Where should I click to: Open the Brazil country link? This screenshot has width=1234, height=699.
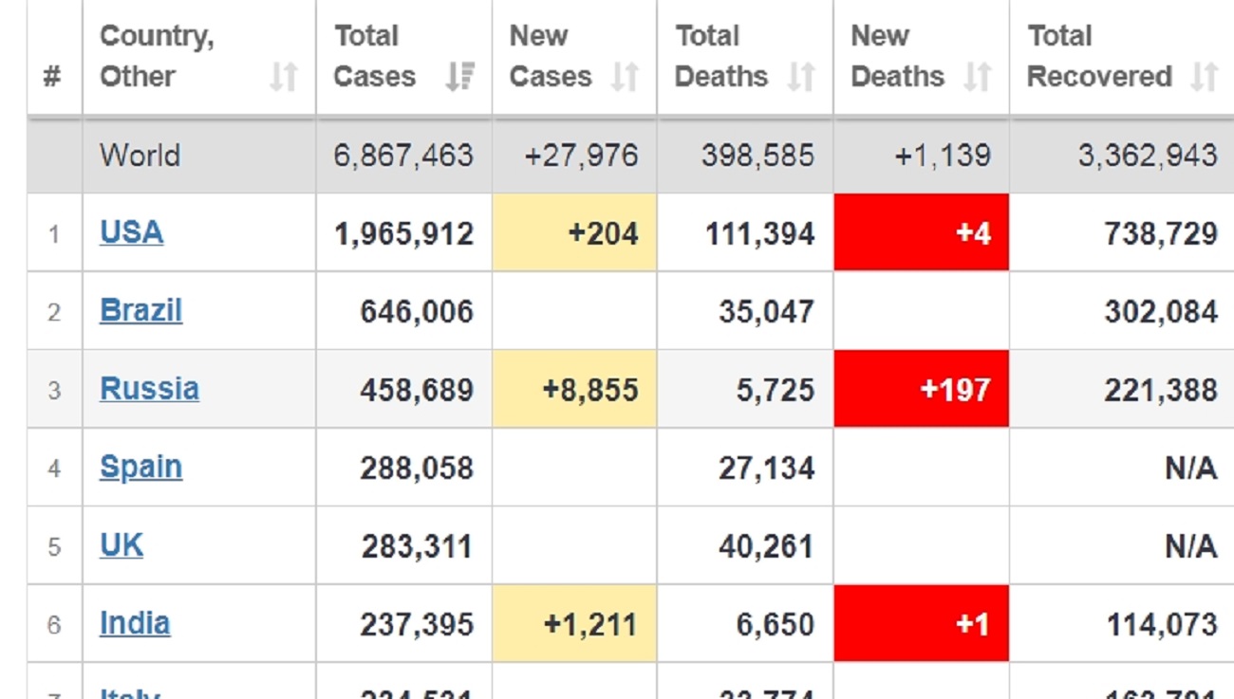coord(140,311)
